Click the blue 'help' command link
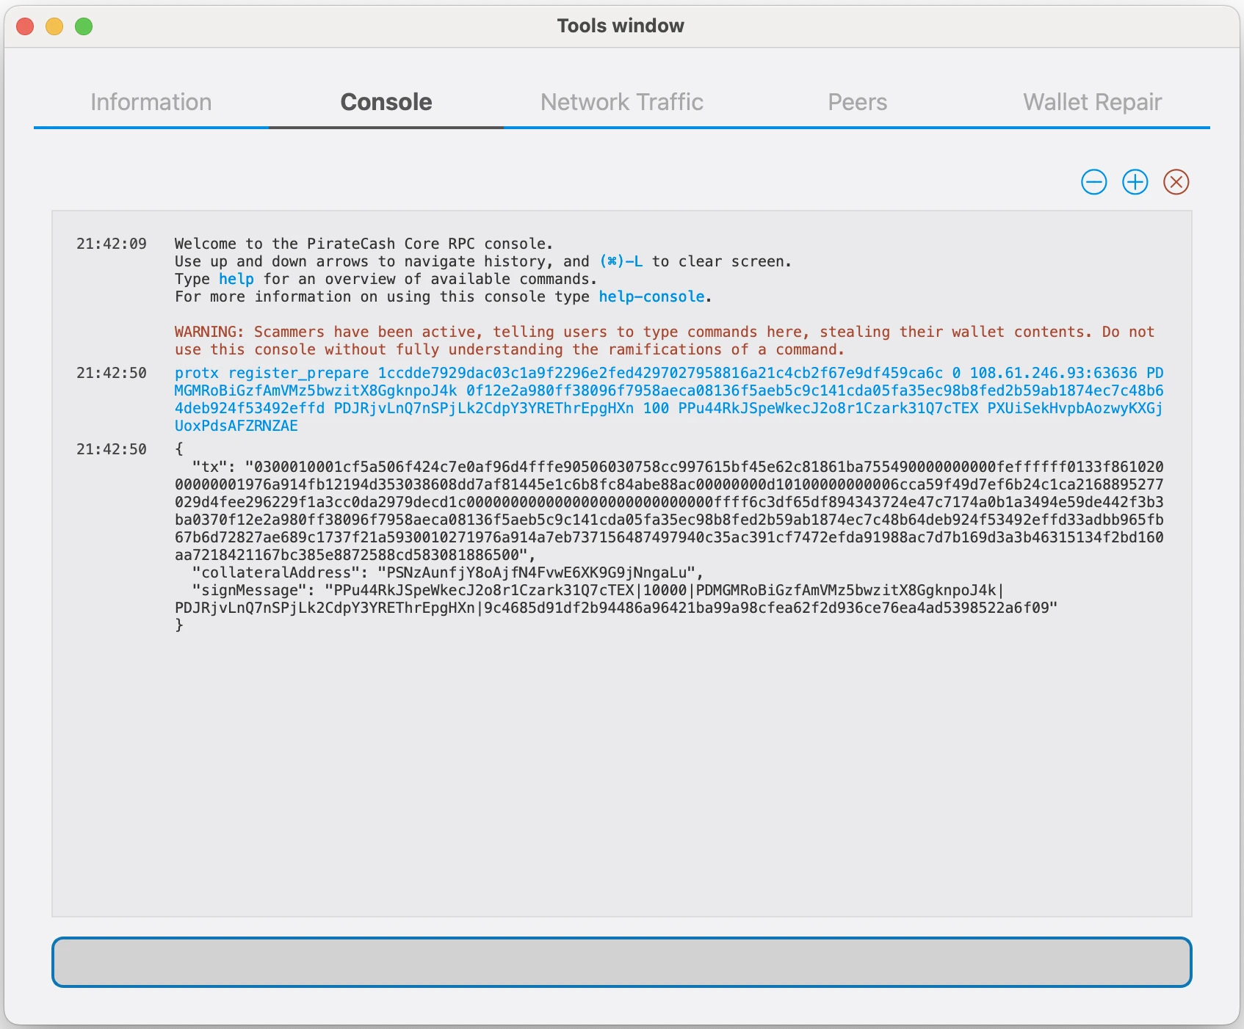This screenshot has width=1244, height=1029. tap(236, 279)
